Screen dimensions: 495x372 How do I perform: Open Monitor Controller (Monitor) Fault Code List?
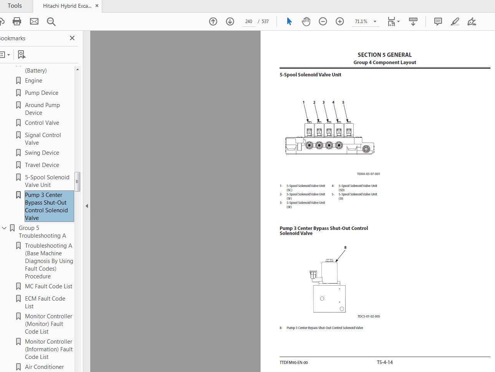click(x=48, y=324)
